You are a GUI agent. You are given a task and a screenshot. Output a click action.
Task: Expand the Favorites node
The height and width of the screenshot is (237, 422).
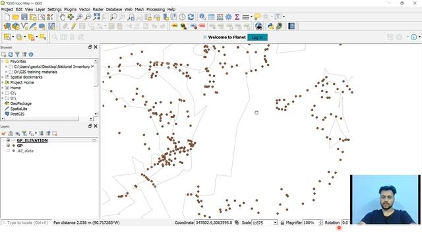click(3, 61)
